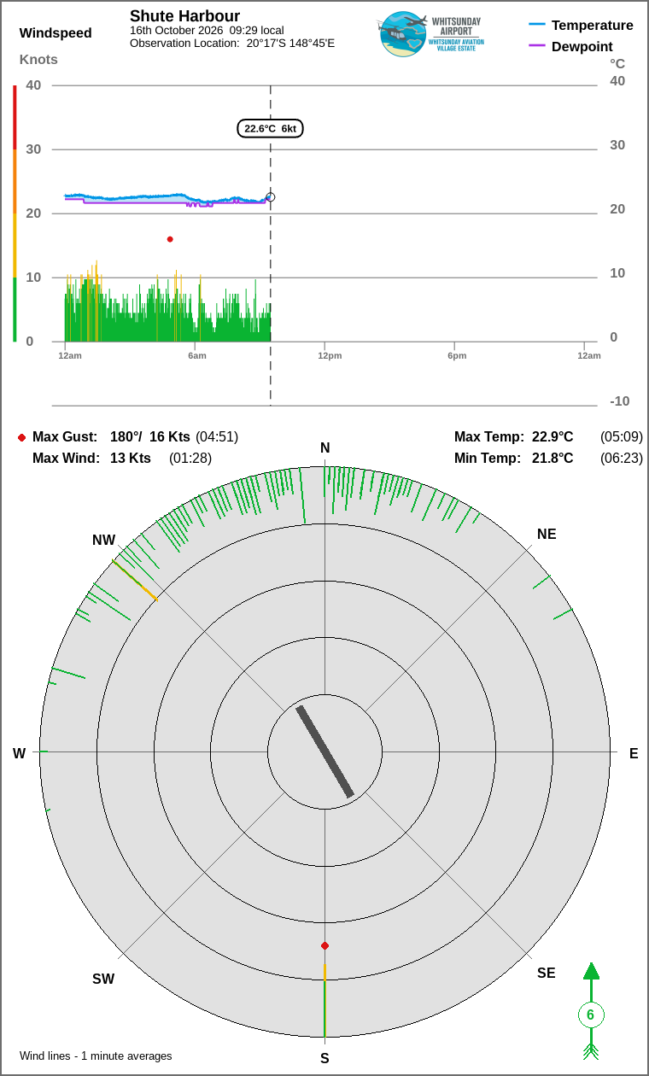Click the NE compass label
Viewport: 649px width, 1076px height.
pyautogui.click(x=547, y=535)
